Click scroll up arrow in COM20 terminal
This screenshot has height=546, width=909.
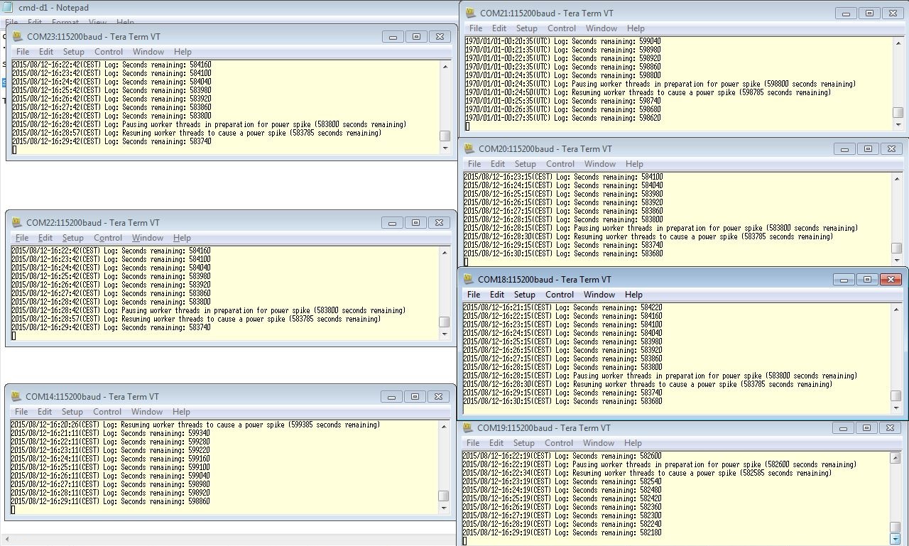click(x=897, y=178)
